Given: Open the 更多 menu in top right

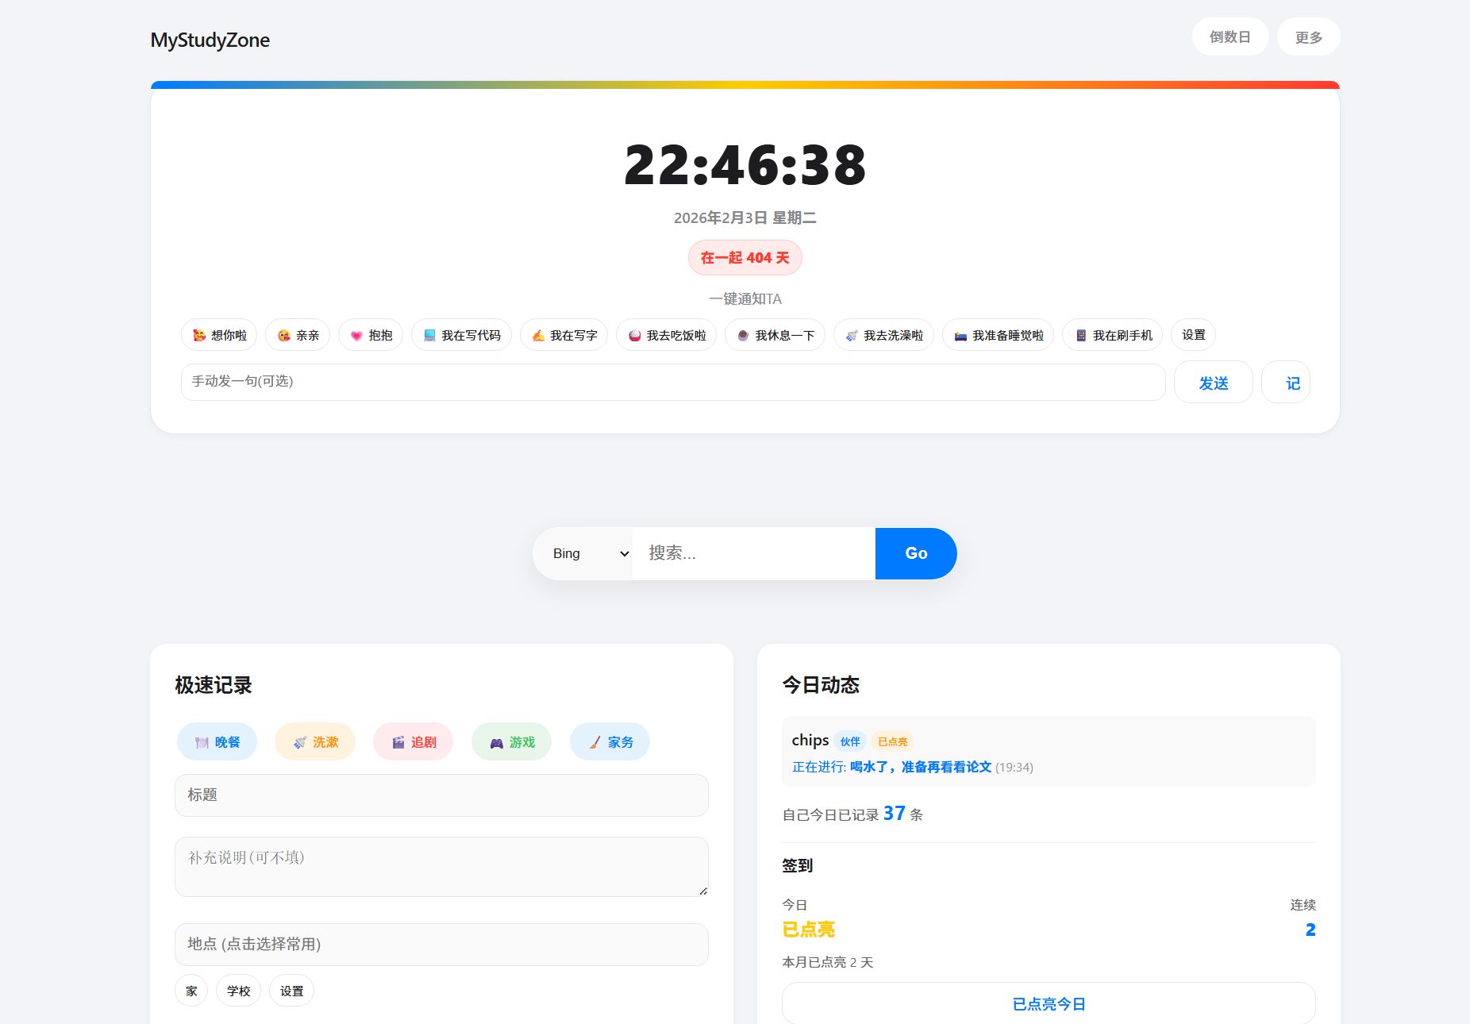Looking at the screenshot, I should [1308, 37].
